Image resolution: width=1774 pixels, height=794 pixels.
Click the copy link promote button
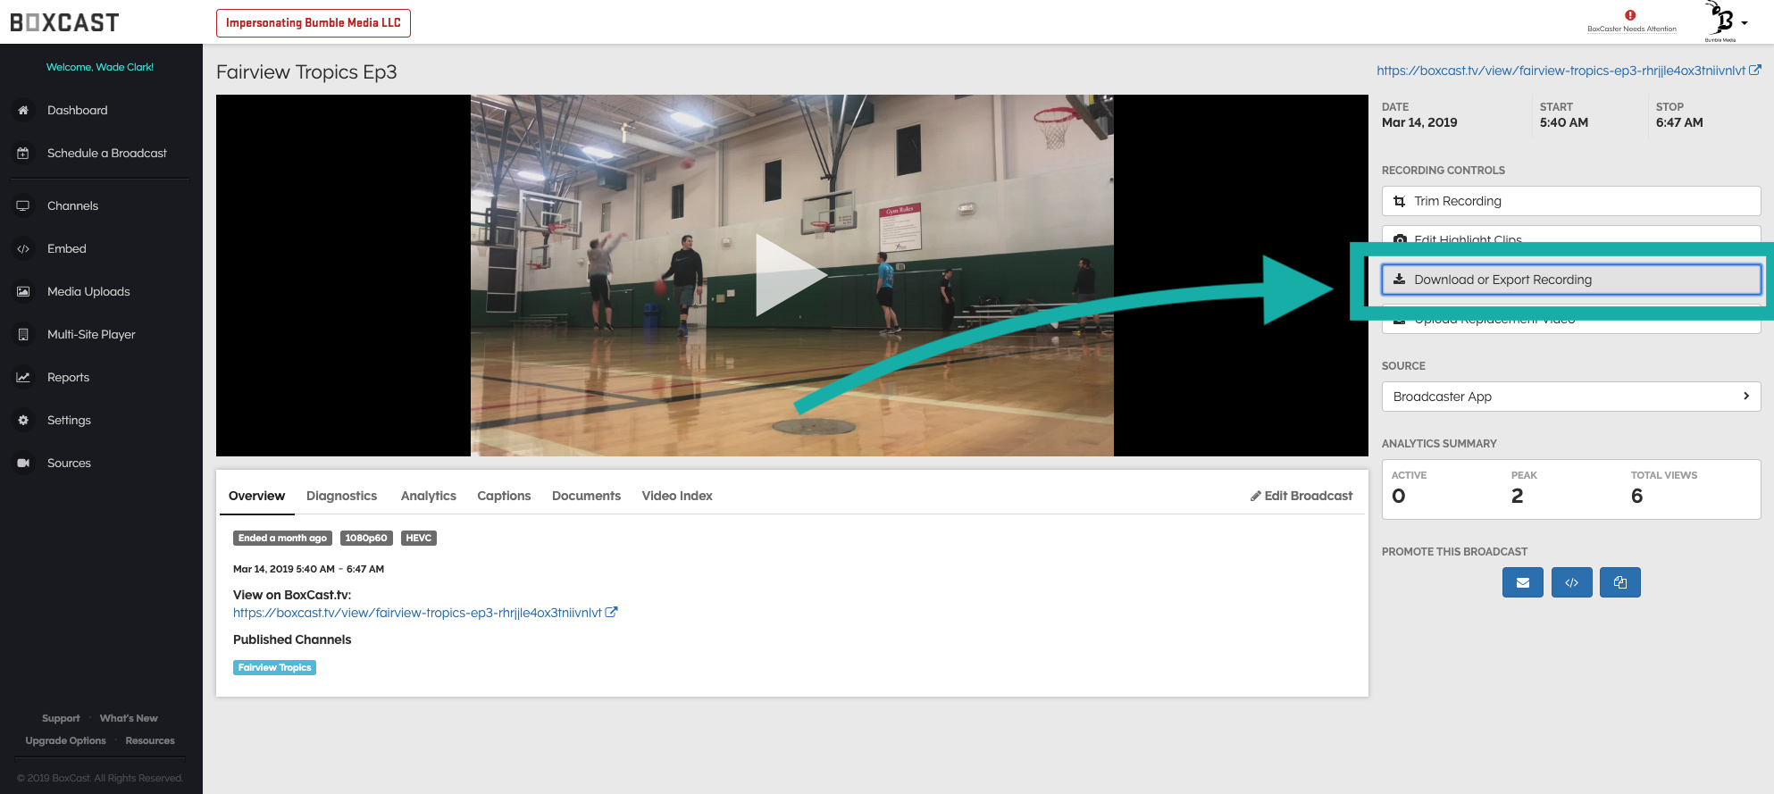[x=1619, y=582]
